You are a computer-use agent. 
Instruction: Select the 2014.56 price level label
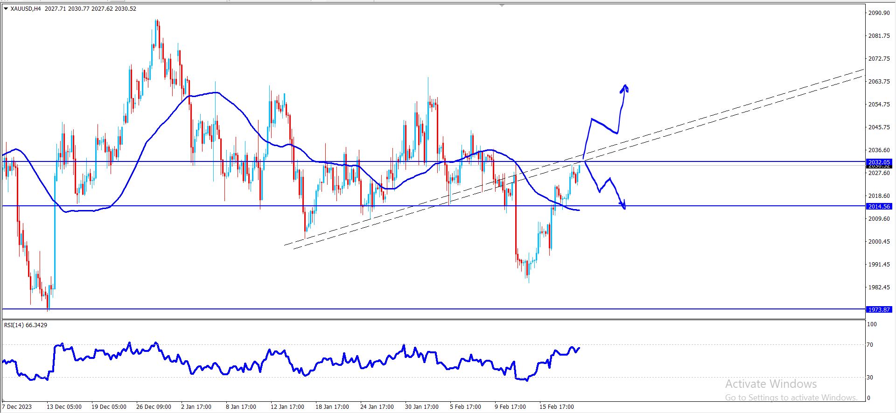[x=879, y=206]
